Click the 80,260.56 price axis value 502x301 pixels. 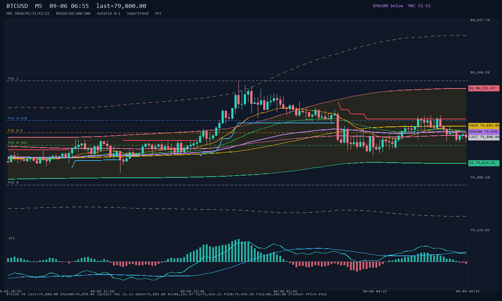click(x=480, y=72)
